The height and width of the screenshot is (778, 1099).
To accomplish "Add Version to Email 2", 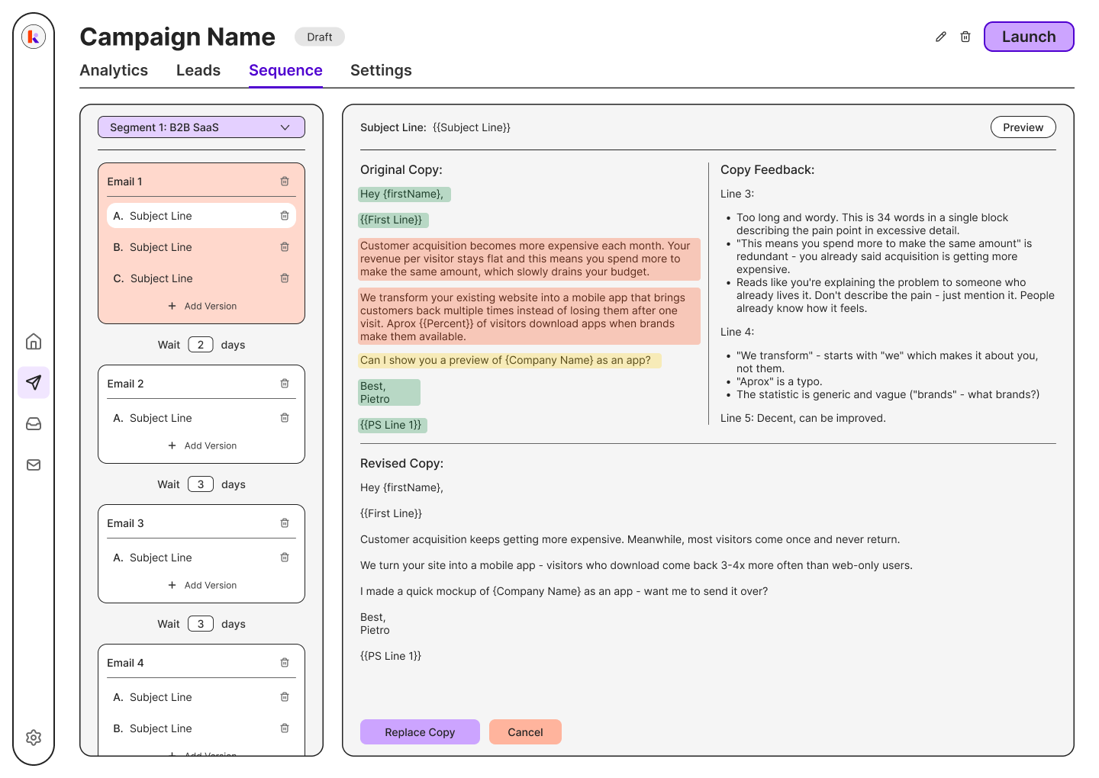I will click(x=202, y=445).
